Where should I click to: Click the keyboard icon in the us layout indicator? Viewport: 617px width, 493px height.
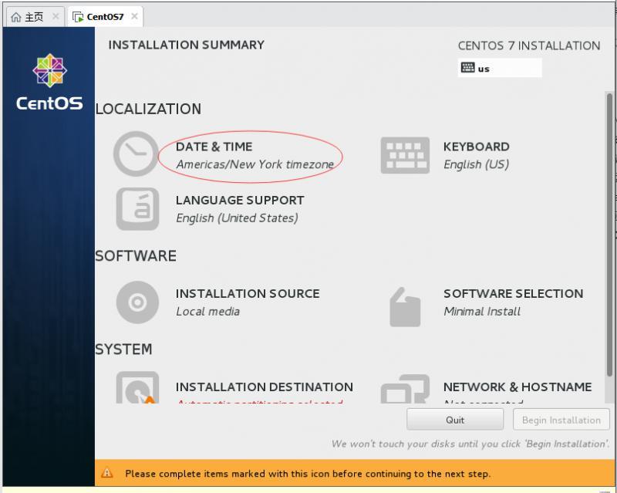pos(467,68)
